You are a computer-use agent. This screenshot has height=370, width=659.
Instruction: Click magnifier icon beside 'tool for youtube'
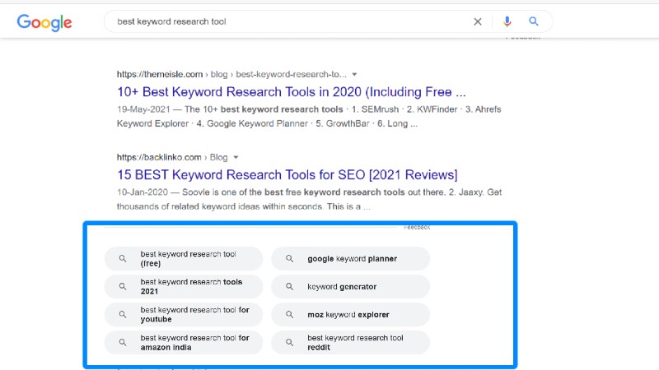coord(123,315)
